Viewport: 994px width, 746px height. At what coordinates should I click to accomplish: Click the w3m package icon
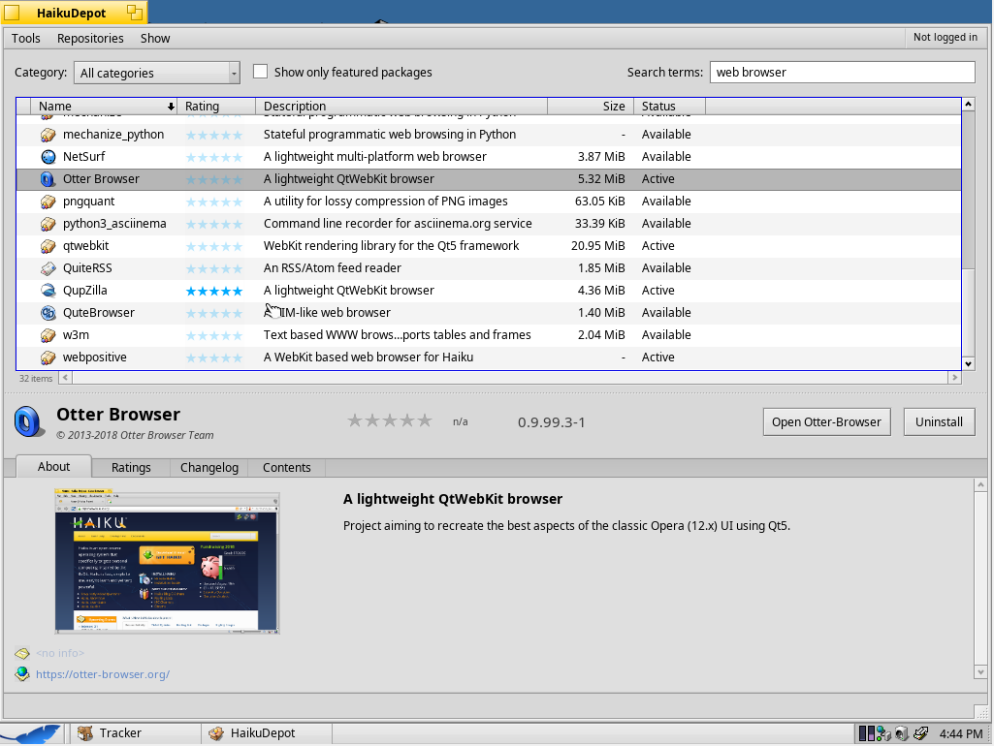(48, 335)
